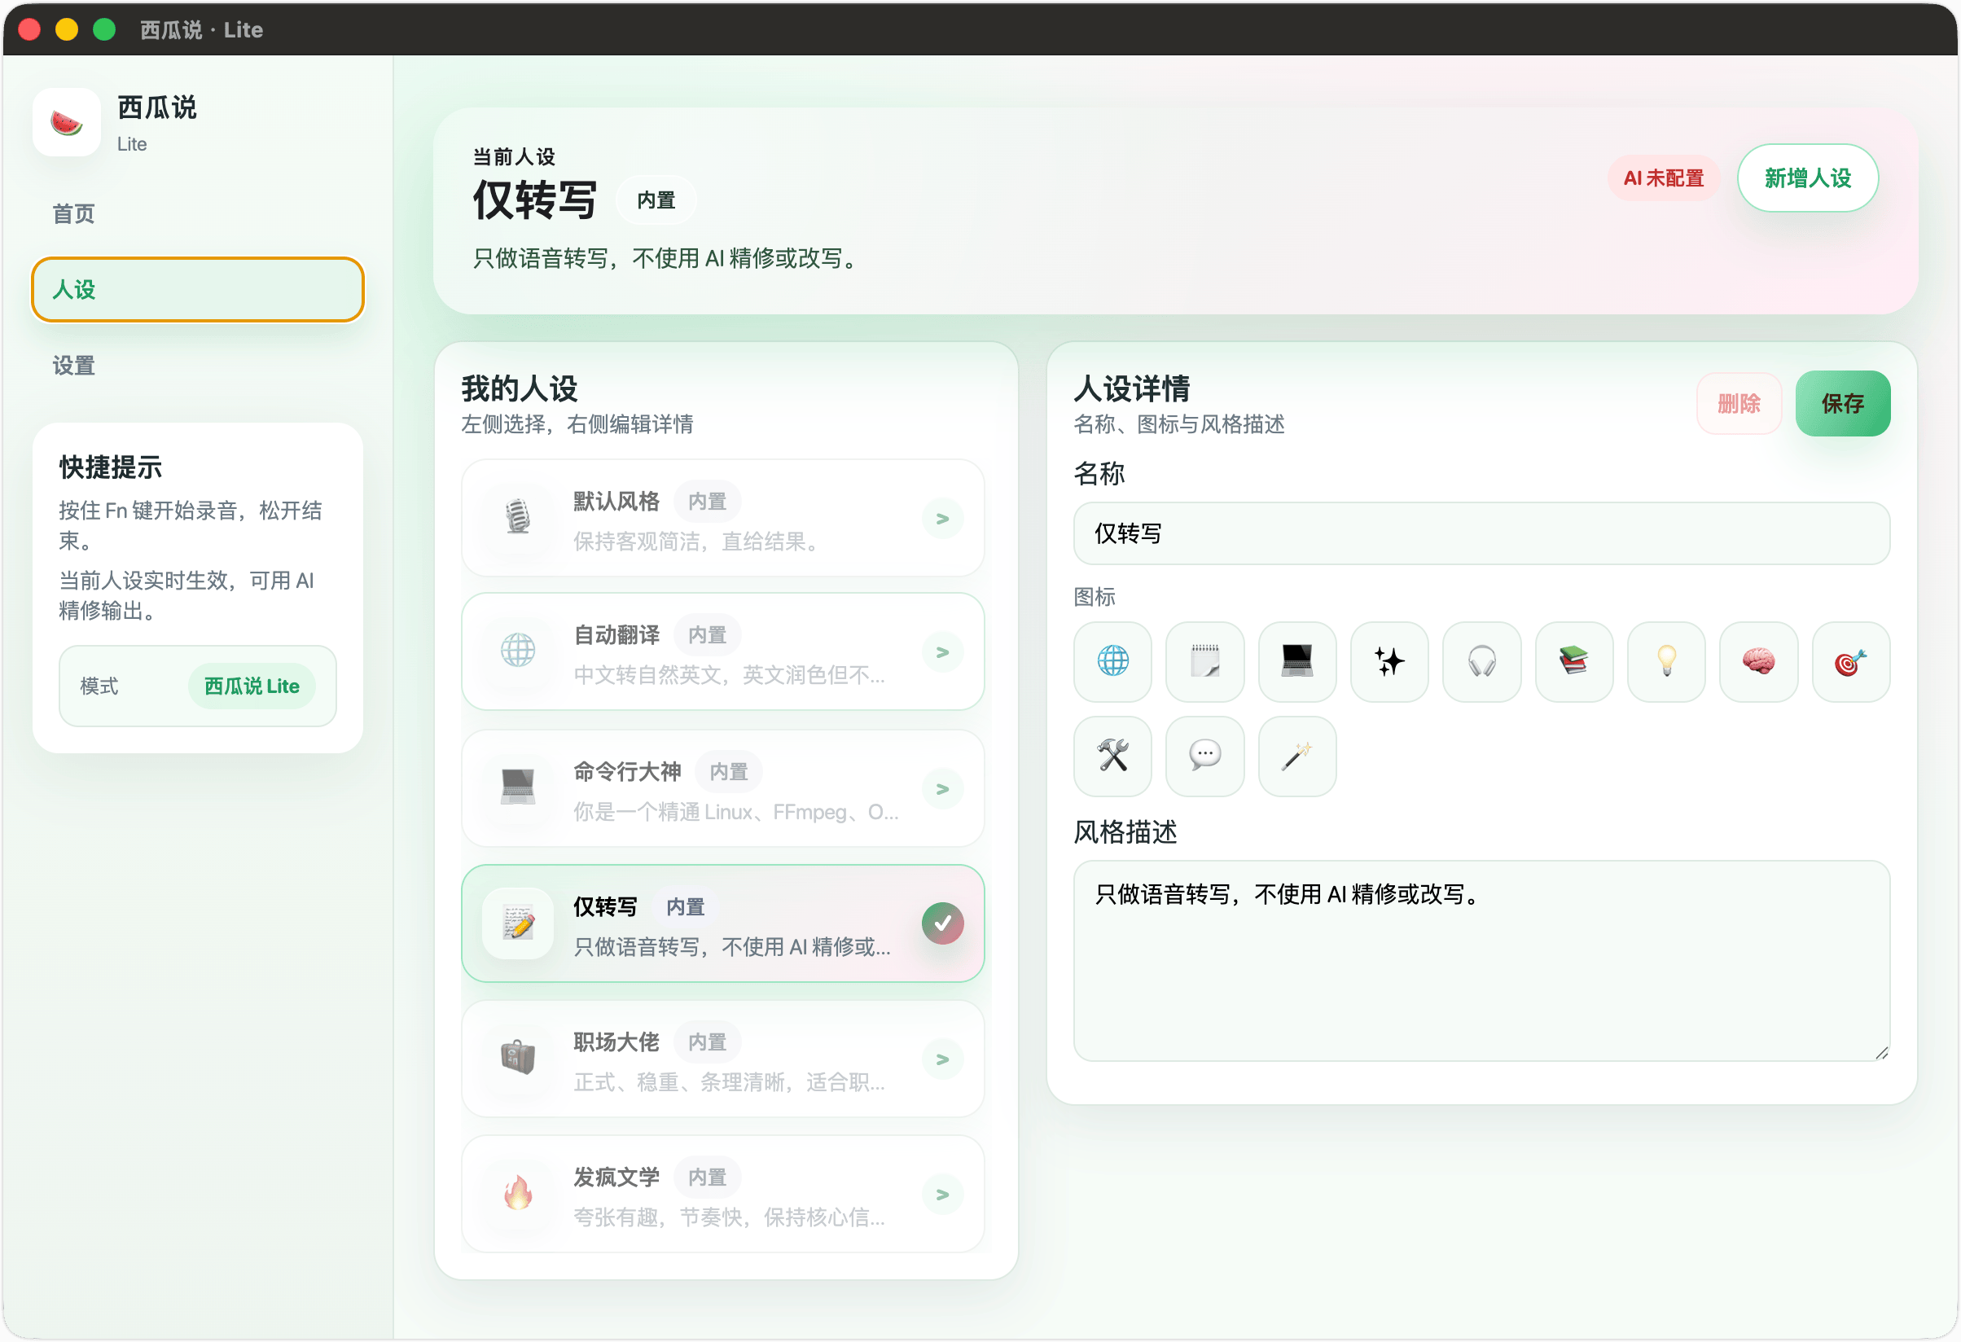The image size is (1961, 1342).
Task: Choose the hammer and wrench icon
Action: pyautogui.click(x=1112, y=756)
